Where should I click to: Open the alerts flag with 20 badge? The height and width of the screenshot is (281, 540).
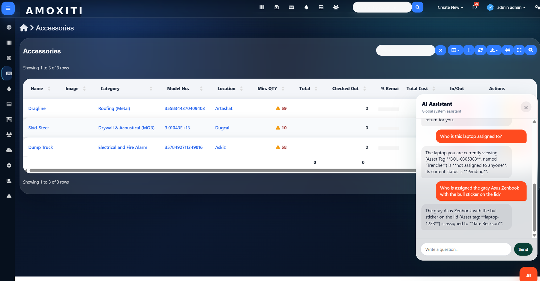475,7
